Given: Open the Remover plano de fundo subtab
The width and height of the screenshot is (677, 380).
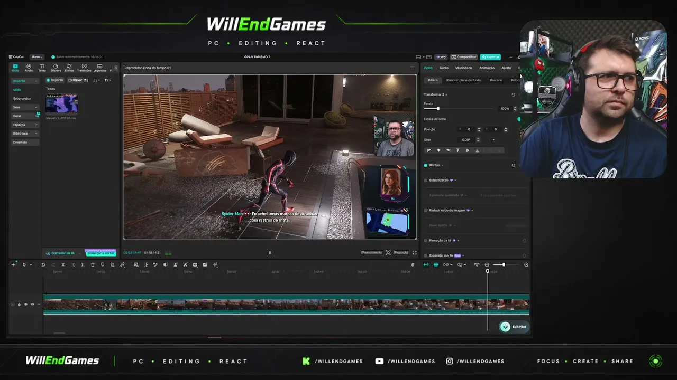Looking at the screenshot, I should [463, 80].
